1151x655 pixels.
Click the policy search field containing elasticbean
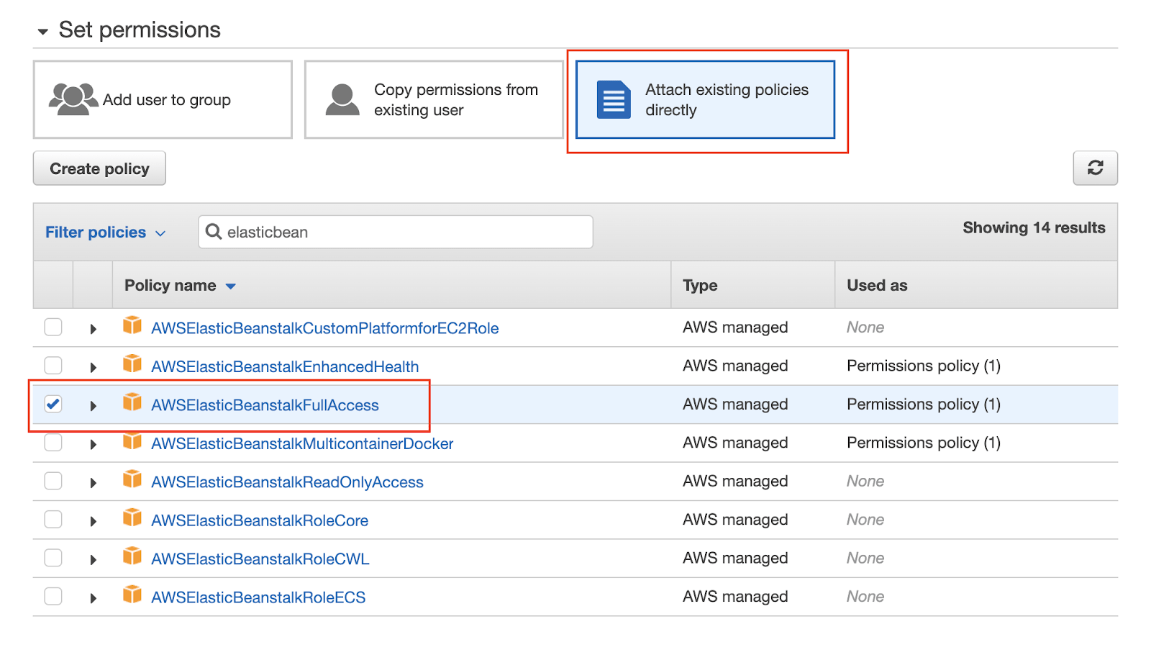[x=396, y=232]
